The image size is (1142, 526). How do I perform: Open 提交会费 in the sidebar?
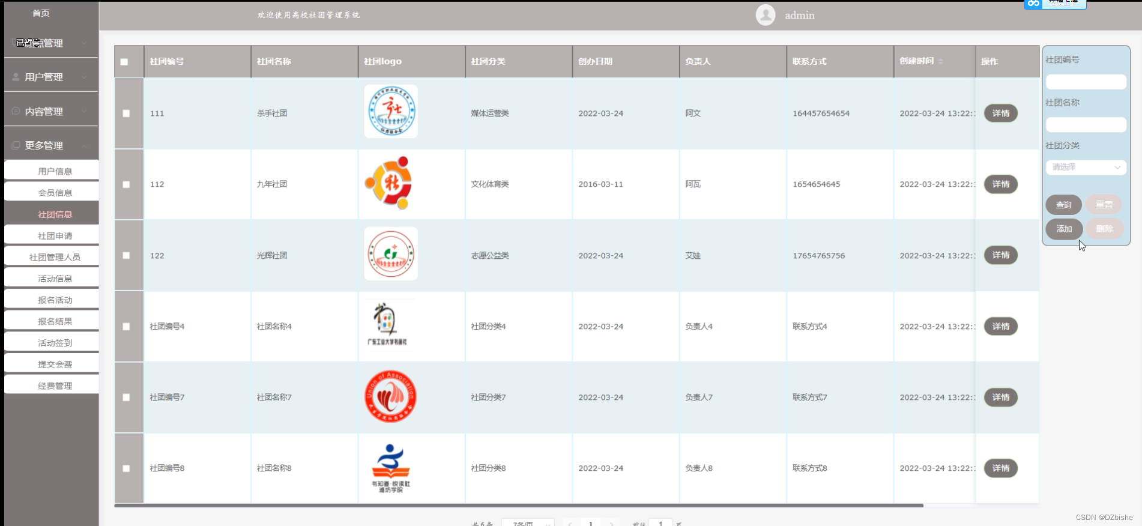point(52,364)
